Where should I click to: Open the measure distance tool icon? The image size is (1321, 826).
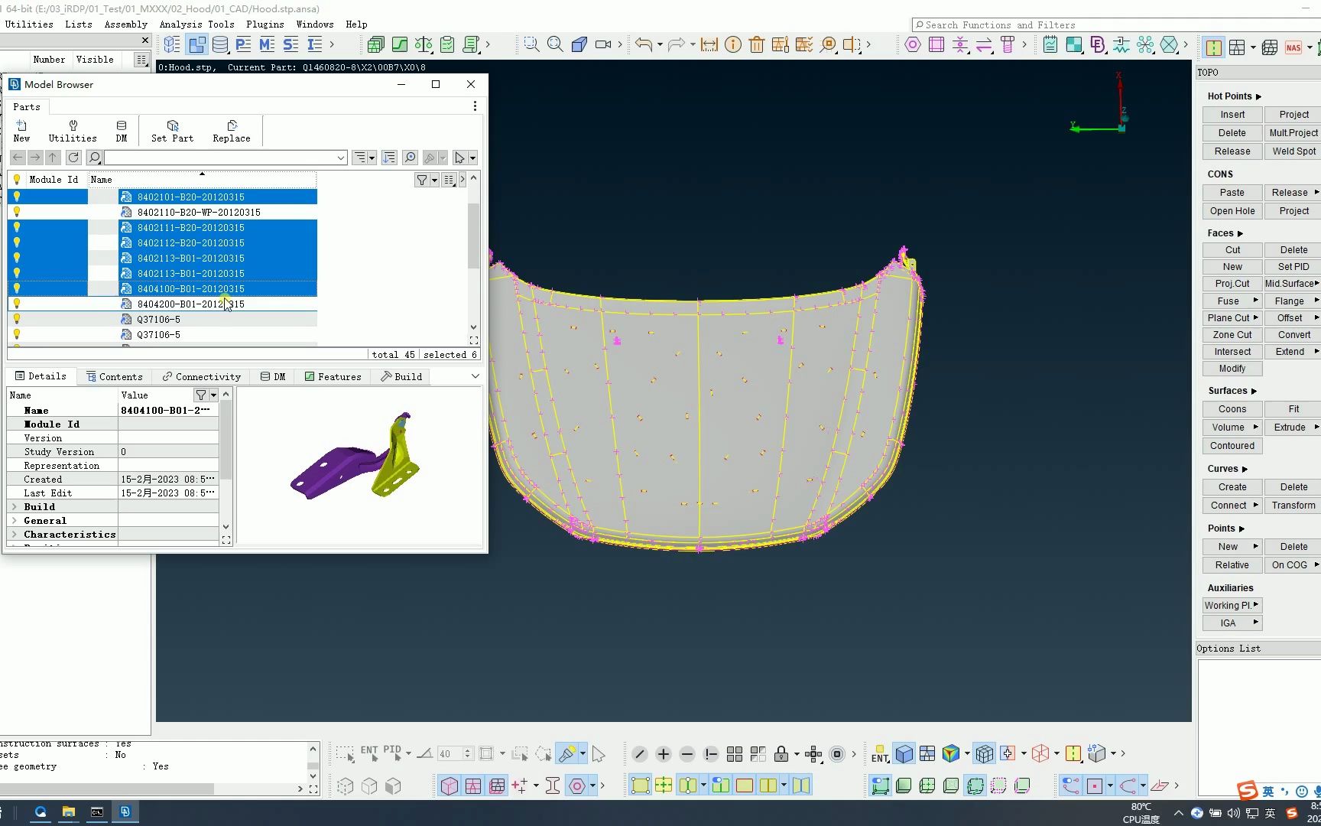pyautogui.click(x=709, y=44)
